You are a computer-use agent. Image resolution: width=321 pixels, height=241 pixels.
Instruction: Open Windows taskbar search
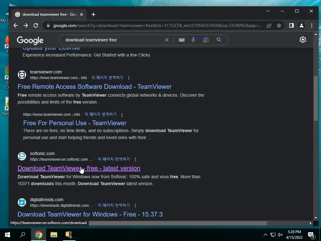[23, 235]
